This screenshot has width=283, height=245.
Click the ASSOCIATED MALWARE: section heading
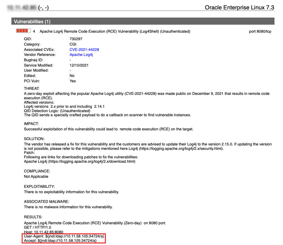[x=46, y=201]
